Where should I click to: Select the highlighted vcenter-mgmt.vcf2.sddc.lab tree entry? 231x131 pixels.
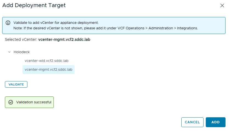48,70
